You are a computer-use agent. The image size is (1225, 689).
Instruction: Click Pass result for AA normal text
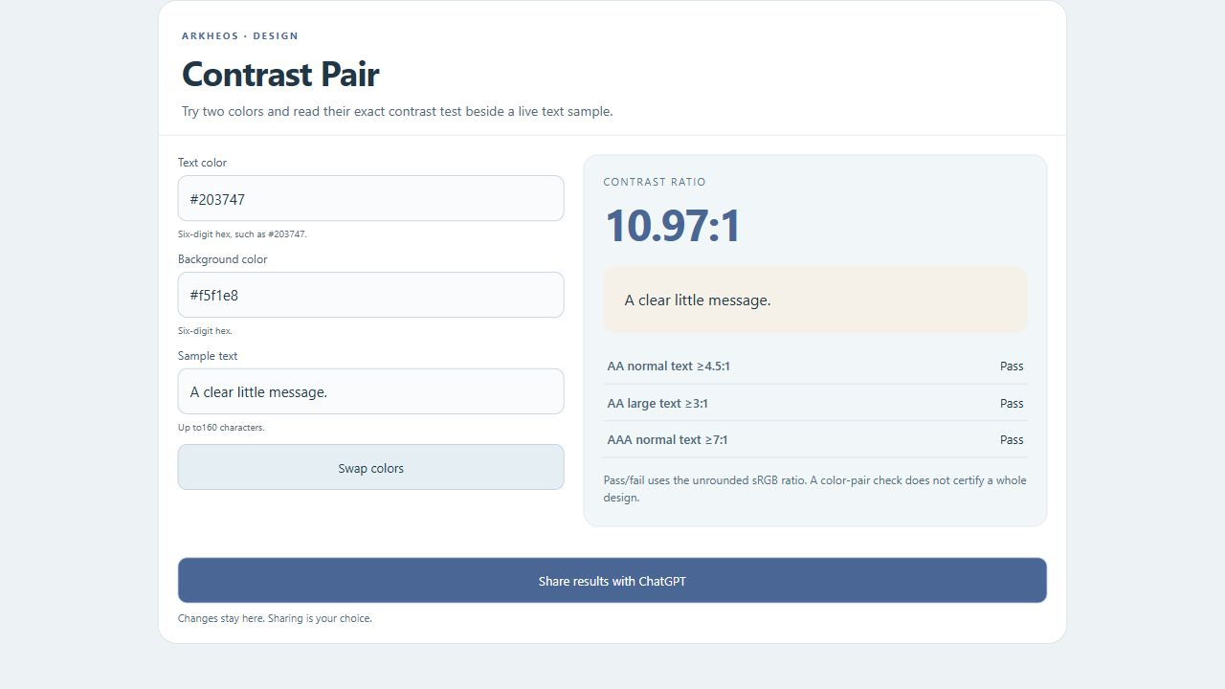tap(1012, 366)
